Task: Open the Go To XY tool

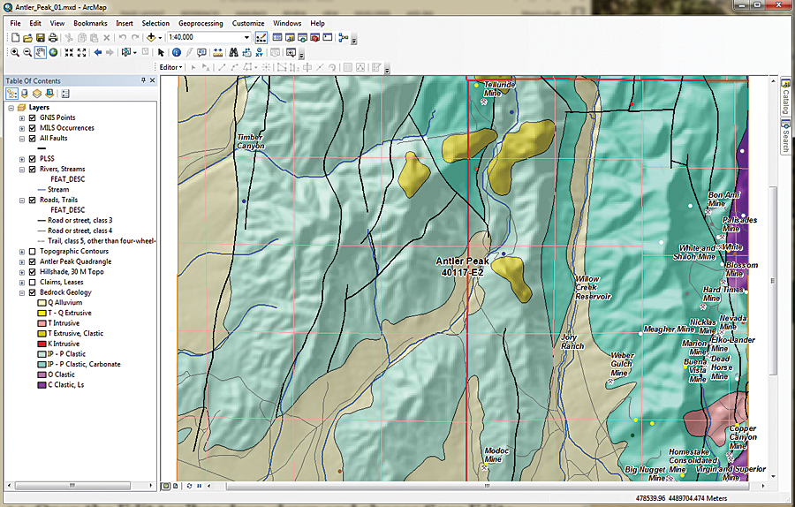Action: click(x=259, y=53)
